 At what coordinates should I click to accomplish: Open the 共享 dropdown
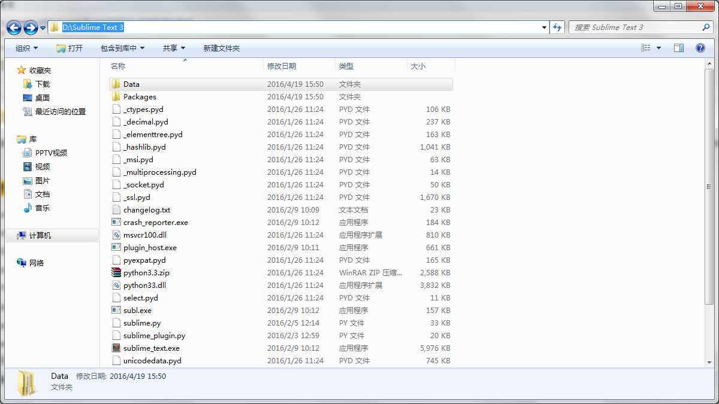[x=174, y=48]
